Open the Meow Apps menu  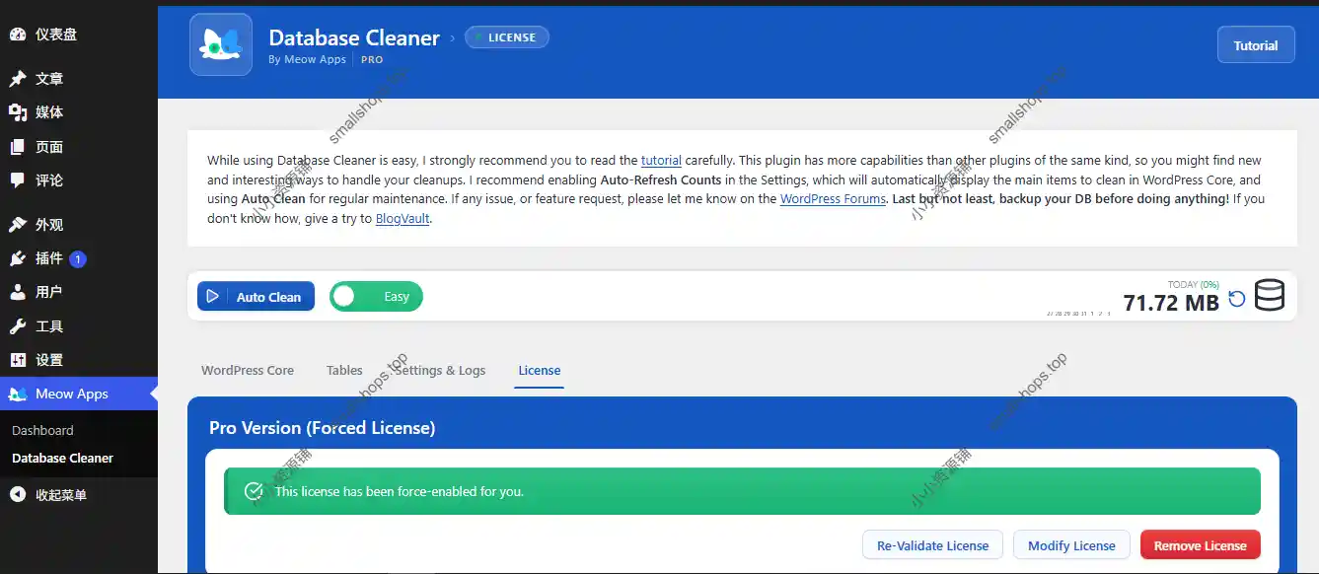click(x=79, y=395)
